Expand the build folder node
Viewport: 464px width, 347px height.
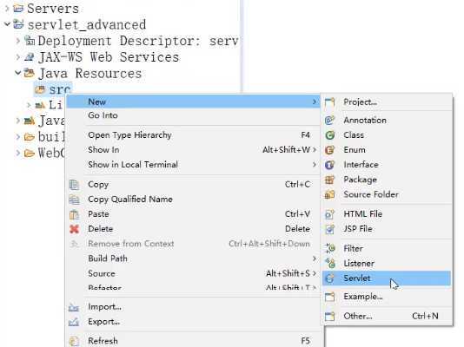click(18, 137)
